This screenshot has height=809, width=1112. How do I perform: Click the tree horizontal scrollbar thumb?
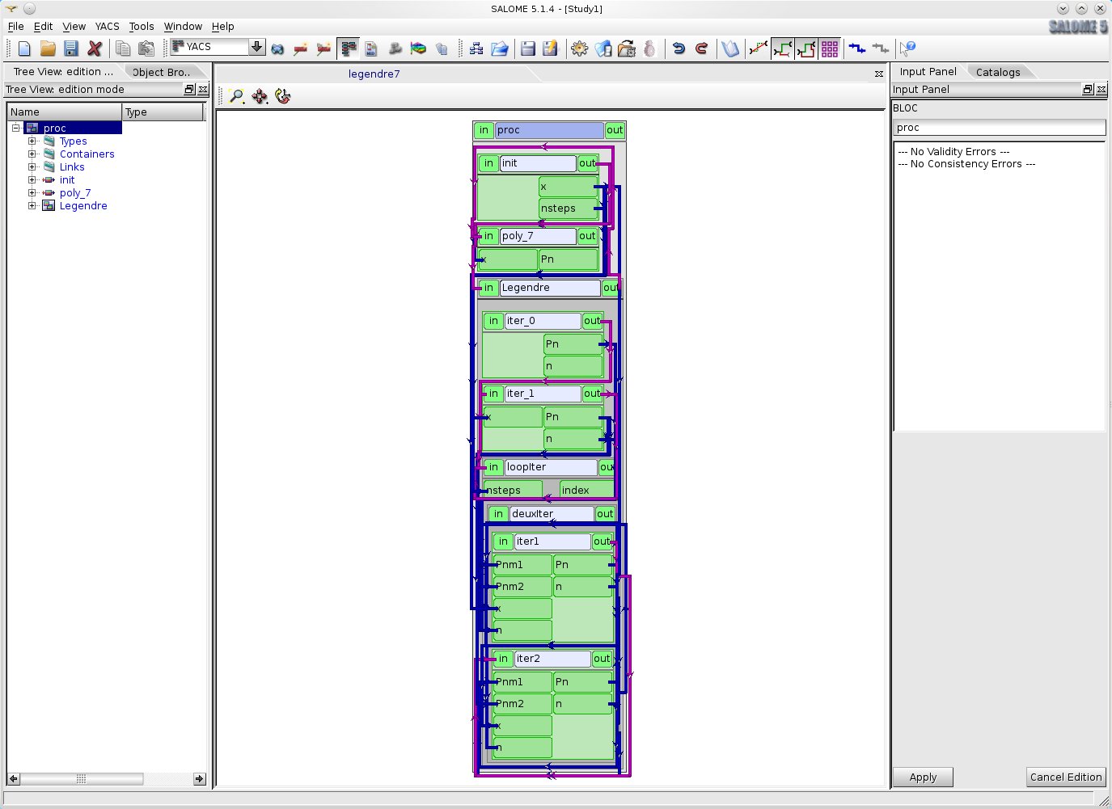point(82,779)
